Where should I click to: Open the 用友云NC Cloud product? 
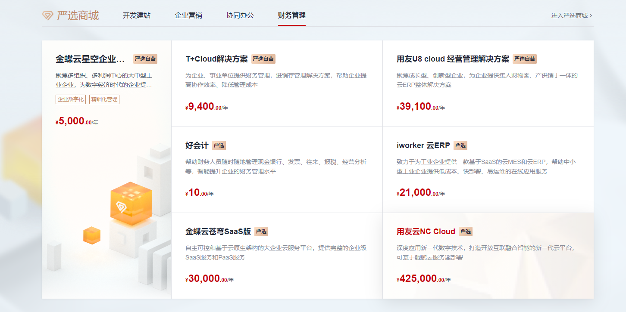click(x=426, y=232)
